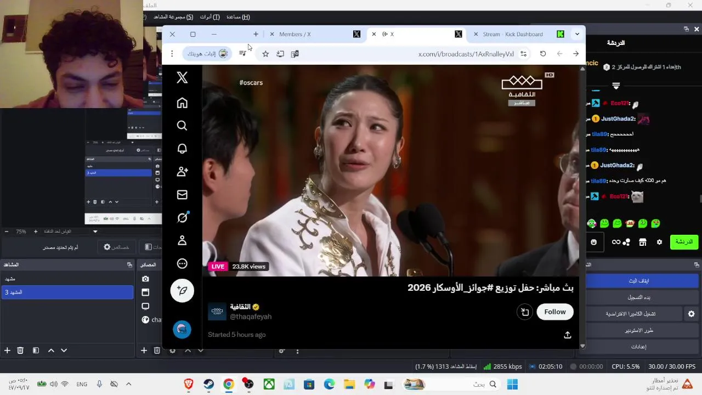Open chat settings gear in Kick dock
Image resolution: width=702 pixels, height=395 pixels.
(659, 242)
